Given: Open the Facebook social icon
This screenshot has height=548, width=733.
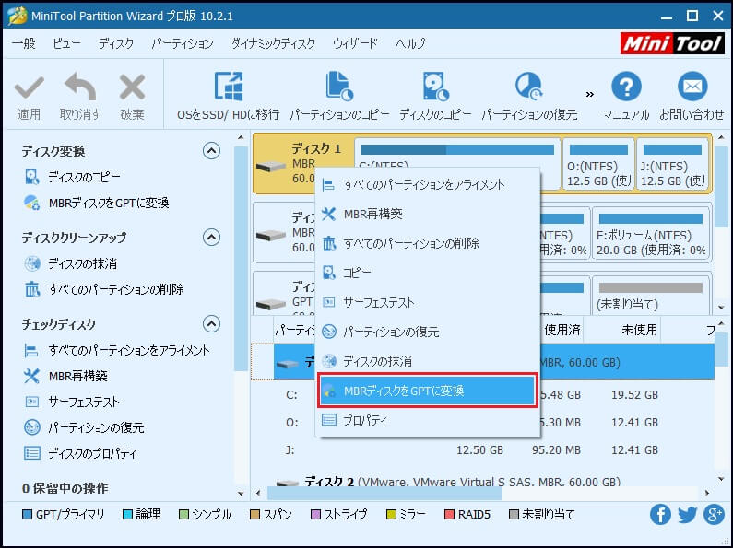Looking at the screenshot, I should [x=660, y=515].
